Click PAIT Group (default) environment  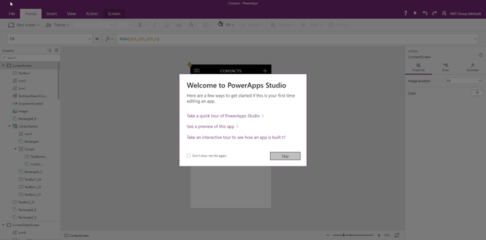coord(465,14)
